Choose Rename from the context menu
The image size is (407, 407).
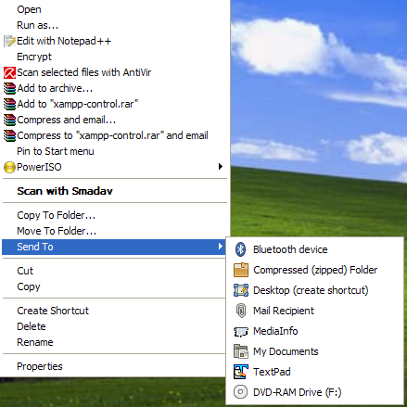click(114, 342)
